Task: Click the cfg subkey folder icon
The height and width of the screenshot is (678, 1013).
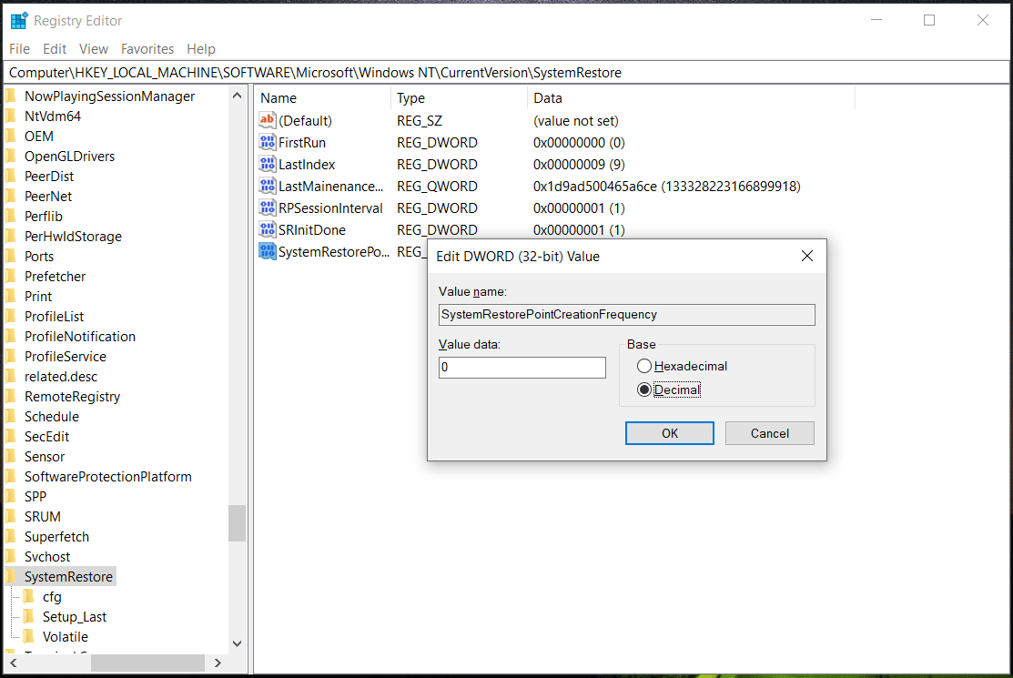Action: [x=29, y=596]
